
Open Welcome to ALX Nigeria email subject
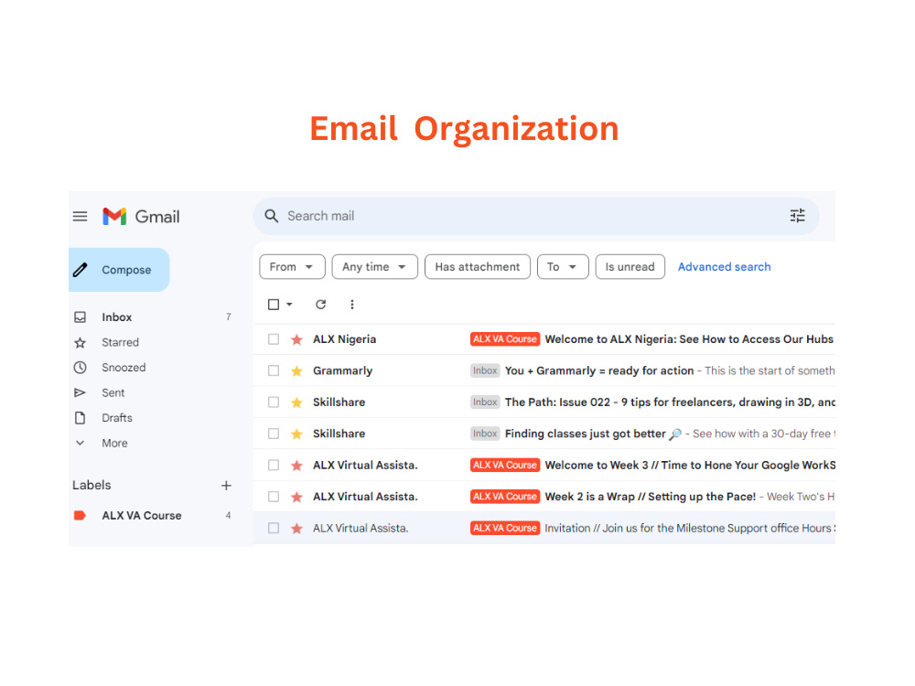[x=689, y=339]
